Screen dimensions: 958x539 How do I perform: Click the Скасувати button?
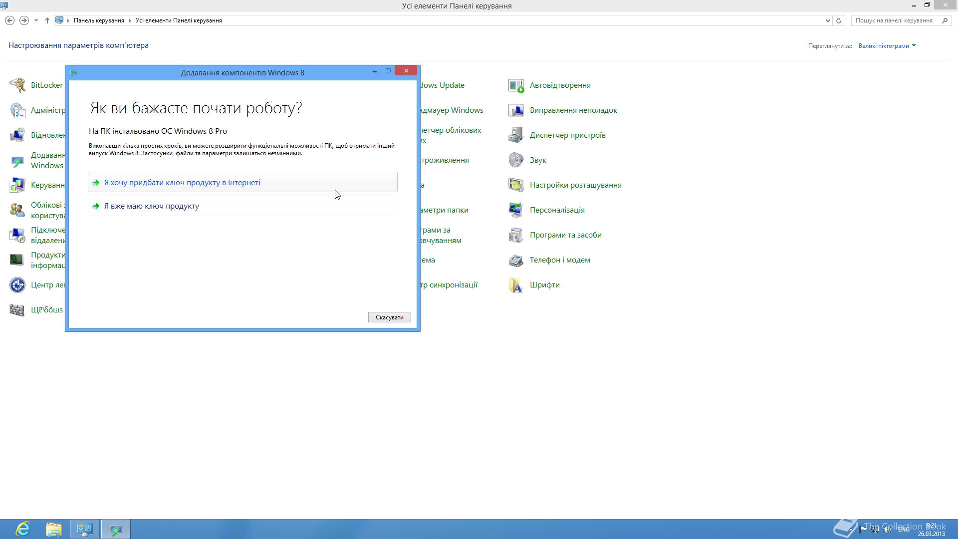tap(389, 317)
